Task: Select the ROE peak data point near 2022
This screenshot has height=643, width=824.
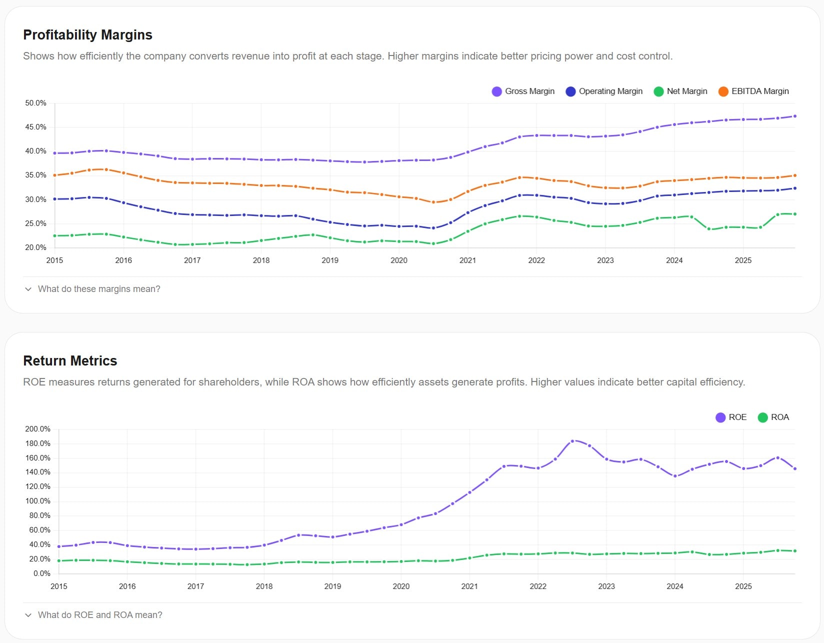Action: pyautogui.click(x=573, y=440)
